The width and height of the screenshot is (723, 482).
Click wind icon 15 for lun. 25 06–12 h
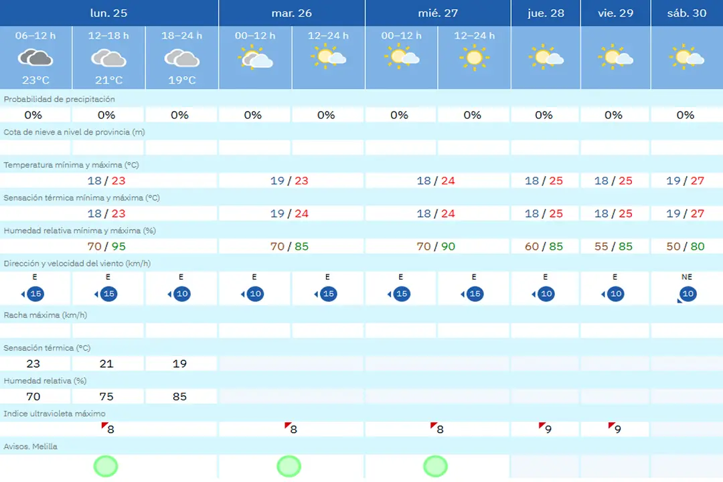click(33, 294)
